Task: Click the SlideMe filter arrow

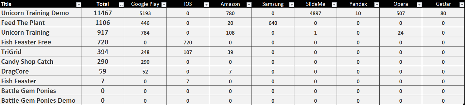Action: 334,5
